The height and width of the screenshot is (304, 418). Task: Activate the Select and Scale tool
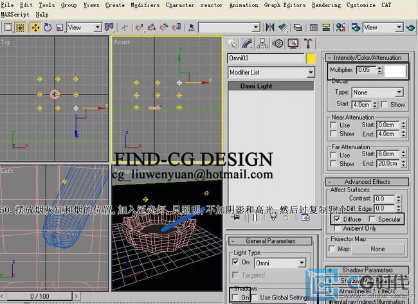(x=60, y=27)
